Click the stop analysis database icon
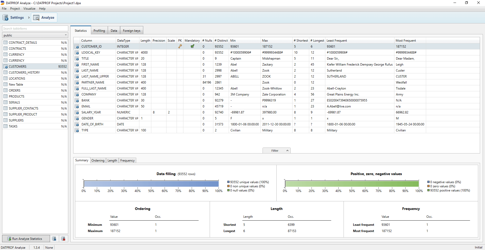 pyautogui.click(x=63, y=239)
